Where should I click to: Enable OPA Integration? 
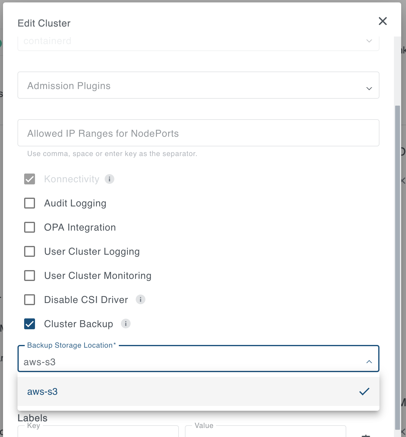pyautogui.click(x=29, y=227)
